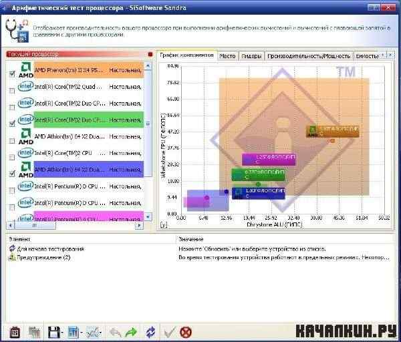Screen dimensions: 401x342
Task: Click the processor list vertical scrollbar thumb
Action: click(x=148, y=124)
